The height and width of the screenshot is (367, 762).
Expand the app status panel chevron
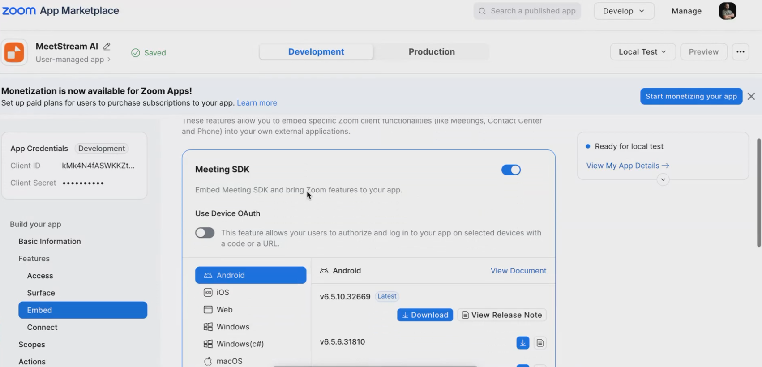[663, 179]
